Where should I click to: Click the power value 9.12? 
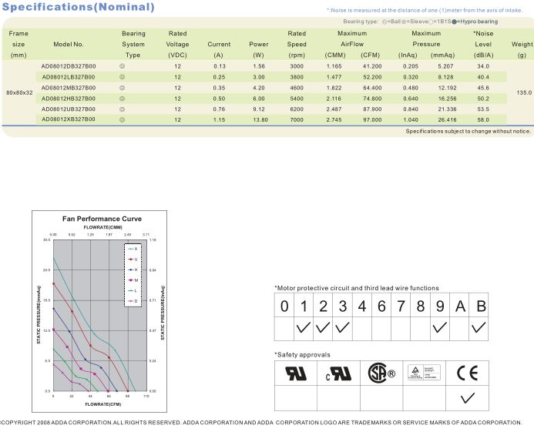[x=259, y=109]
